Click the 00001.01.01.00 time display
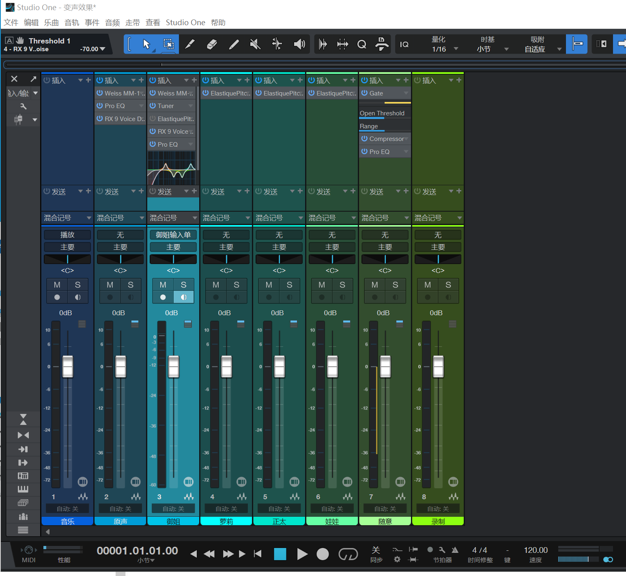The image size is (626, 576). [x=137, y=551]
